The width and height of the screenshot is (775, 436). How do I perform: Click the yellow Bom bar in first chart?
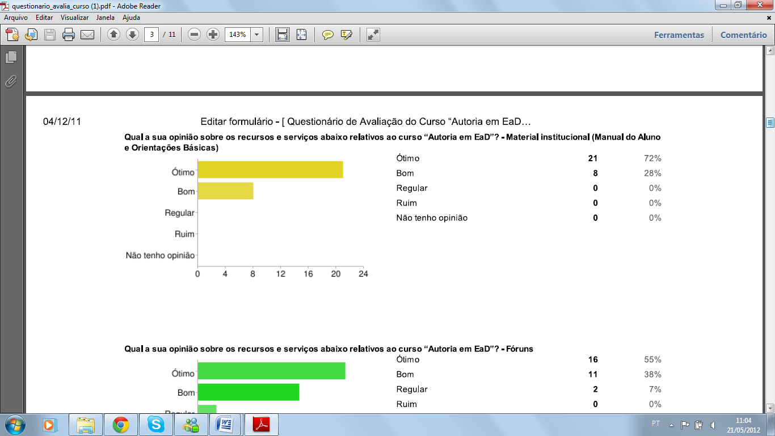(x=225, y=191)
